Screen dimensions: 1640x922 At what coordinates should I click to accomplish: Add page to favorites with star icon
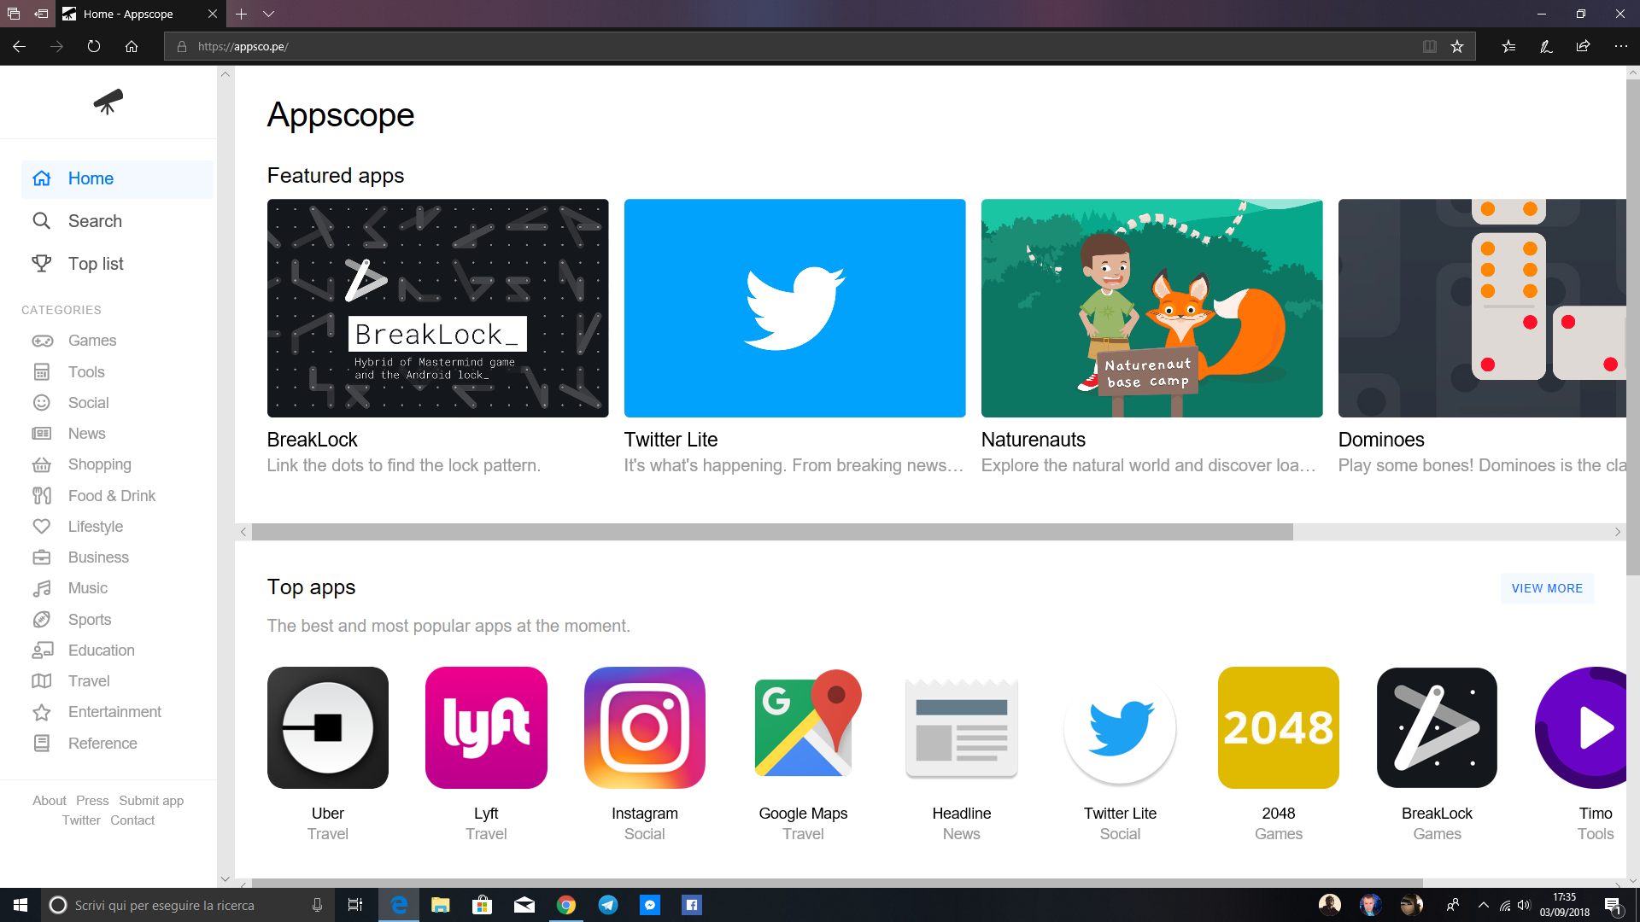(x=1457, y=46)
